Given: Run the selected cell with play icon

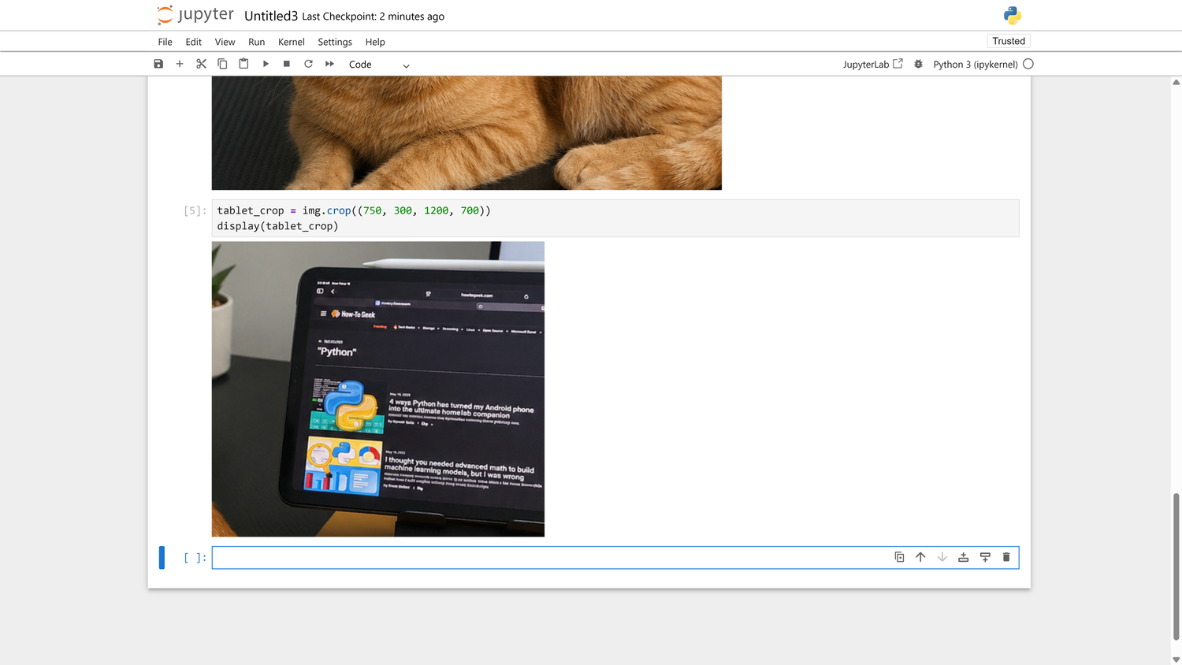Looking at the screenshot, I should (x=266, y=64).
